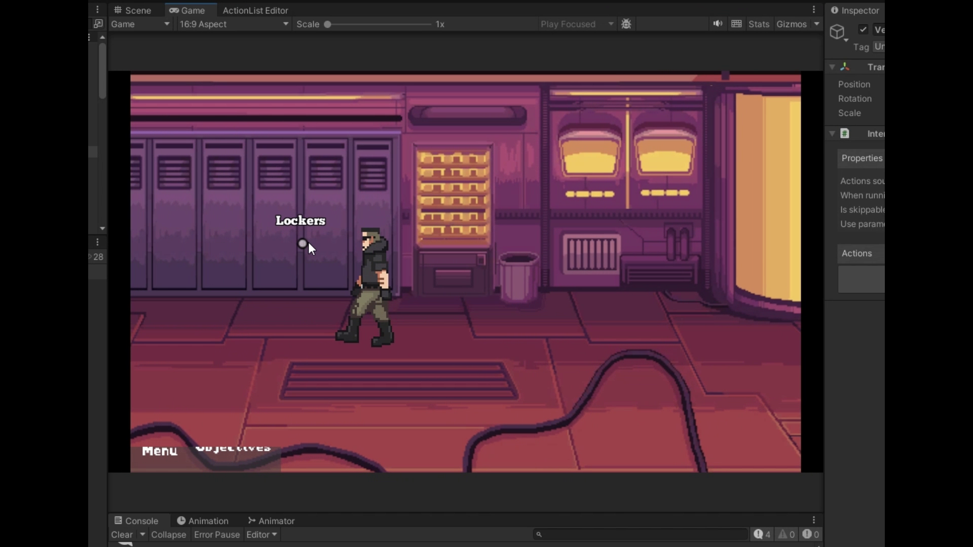Open the lower-left panel options menu
Viewport: 973px width, 547px height.
97,242
